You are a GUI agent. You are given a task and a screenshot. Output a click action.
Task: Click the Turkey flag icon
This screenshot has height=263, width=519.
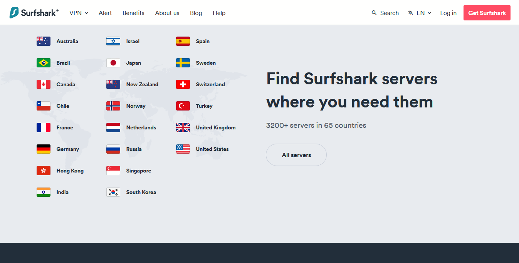point(183,106)
